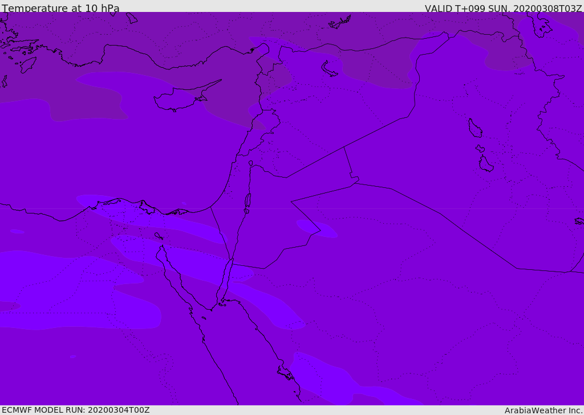Click the Sea of Galilee outline

[x=251, y=163]
